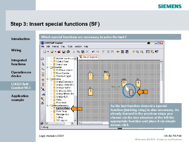Select Softkey in the tree

tap(60, 117)
